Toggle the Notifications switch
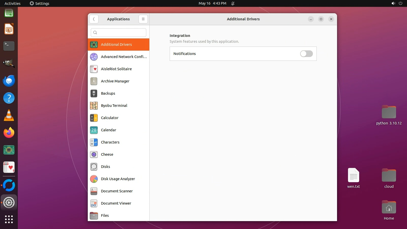The height and width of the screenshot is (229, 407). coord(306,54)
